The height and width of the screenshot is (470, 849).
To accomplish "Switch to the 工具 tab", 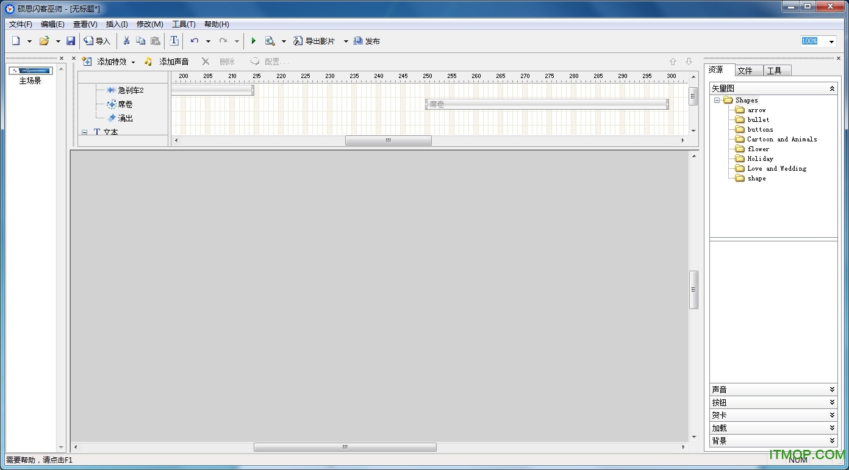I will 777,71.
